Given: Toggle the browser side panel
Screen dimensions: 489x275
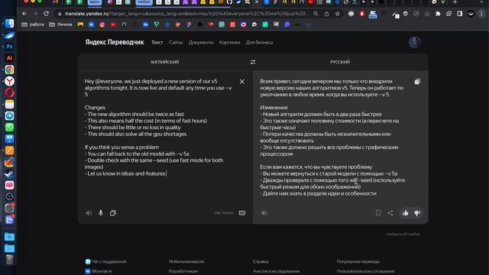Looking at the screenshot, I should (x=460, y=14).
